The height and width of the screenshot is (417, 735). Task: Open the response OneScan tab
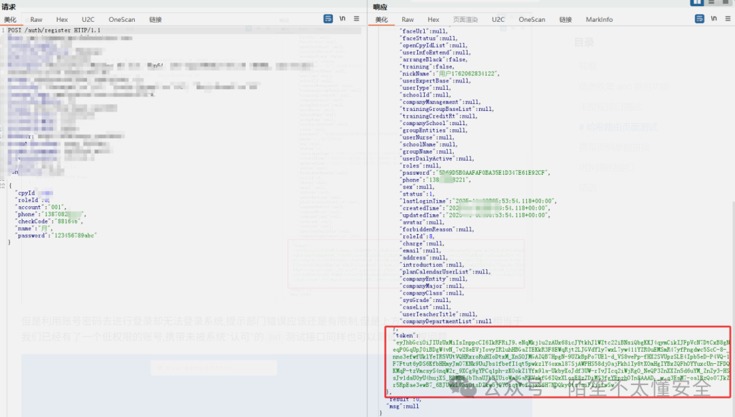pyautogui.click(x=532, y=20)
